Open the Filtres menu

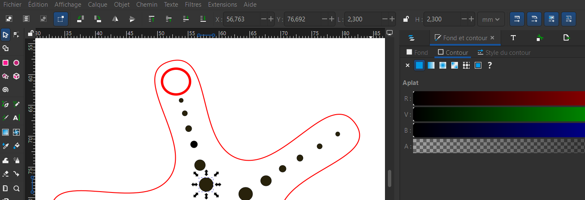[x=192, y=5]
